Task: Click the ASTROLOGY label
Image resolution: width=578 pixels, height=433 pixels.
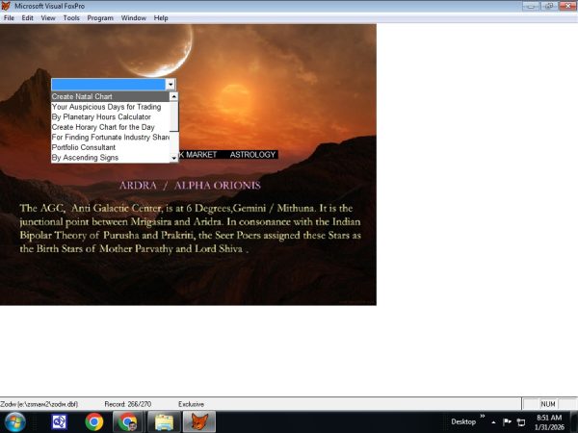Action: (x=252, y=154)
